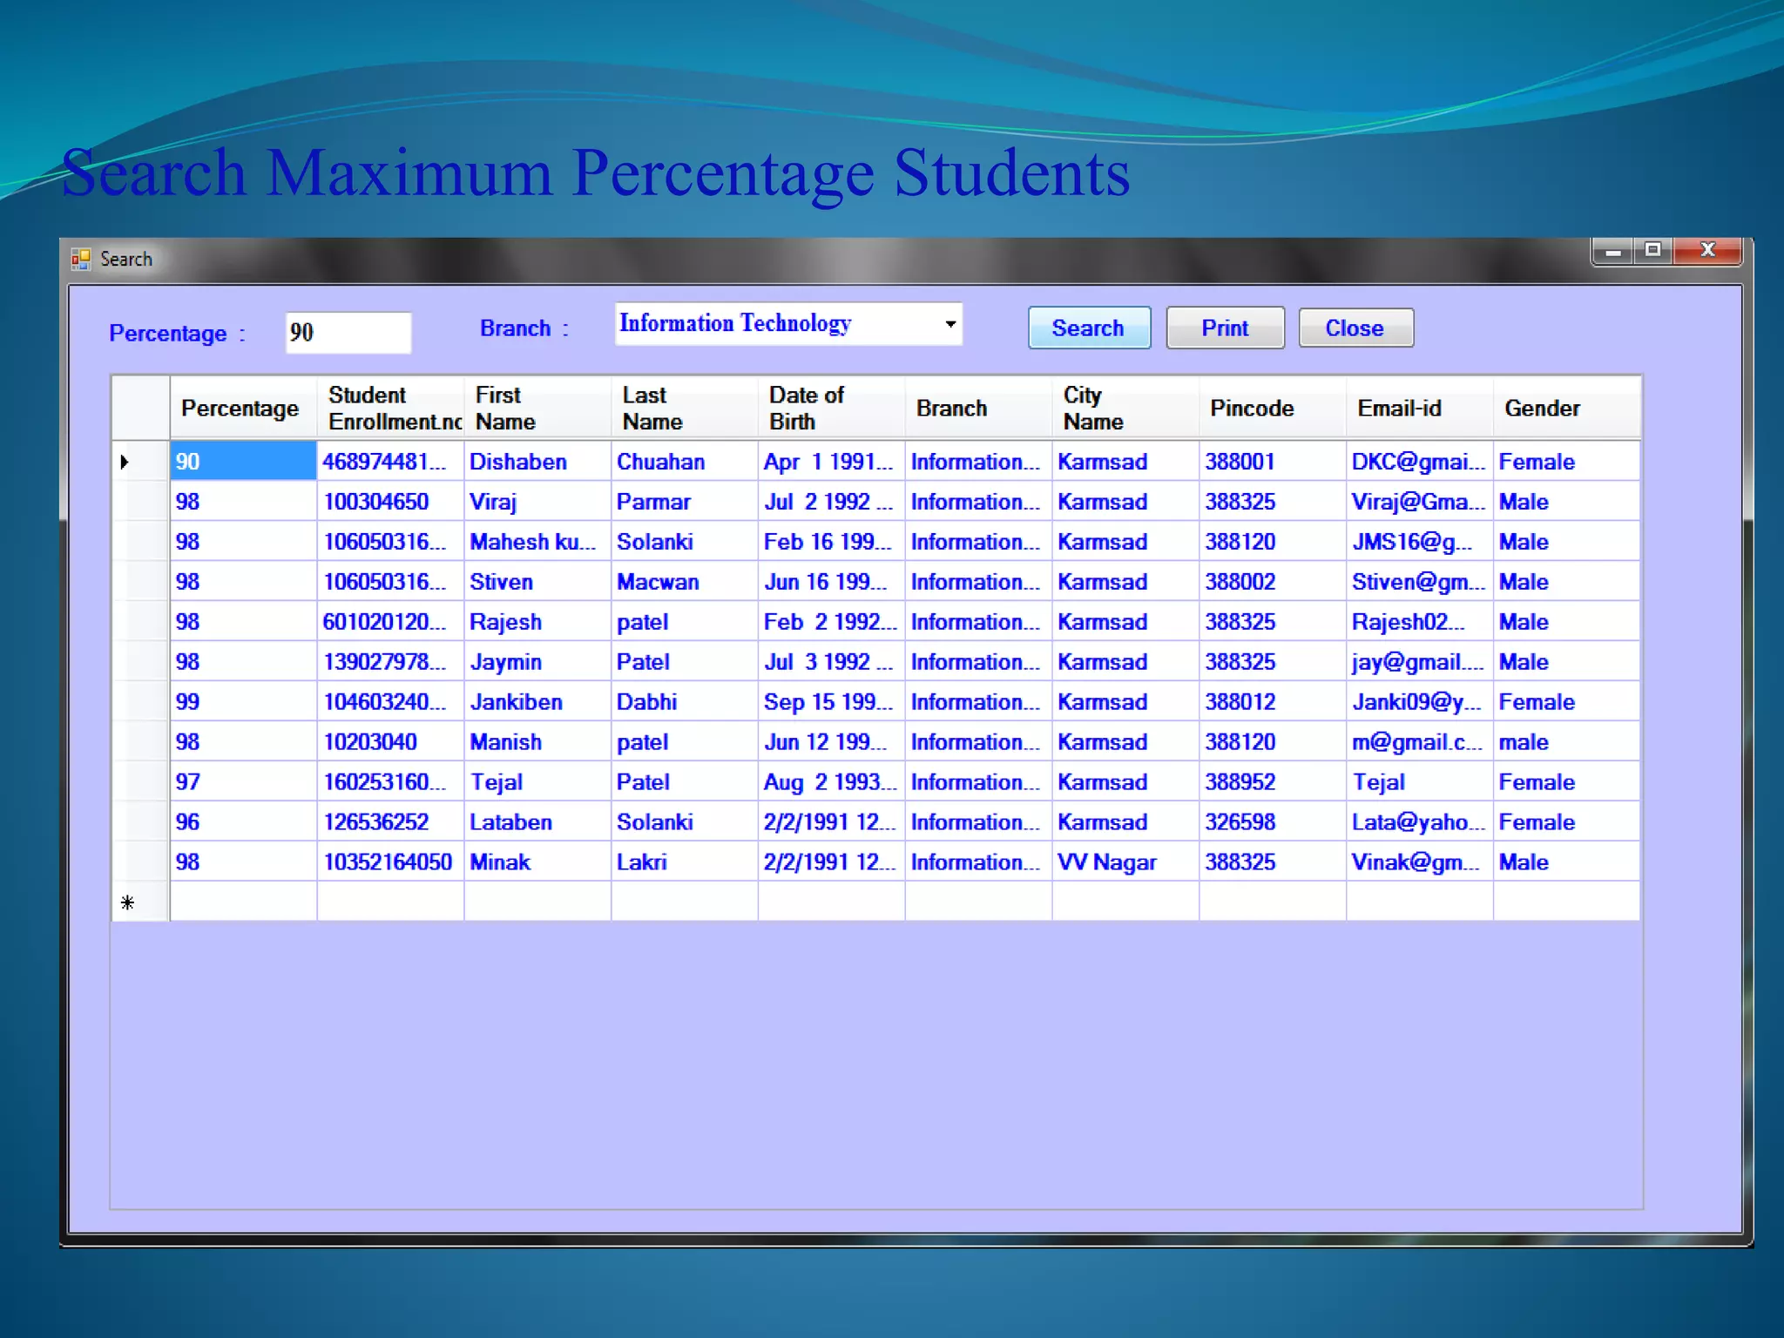This screenshot has height=1338, width=1784.
Task: Sort by the Percentage column header
Action: click(243, 408)
